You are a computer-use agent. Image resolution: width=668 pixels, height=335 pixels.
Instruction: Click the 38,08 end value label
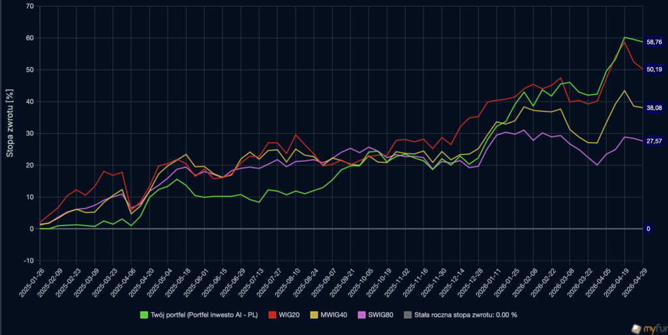[x=654, y=108]
